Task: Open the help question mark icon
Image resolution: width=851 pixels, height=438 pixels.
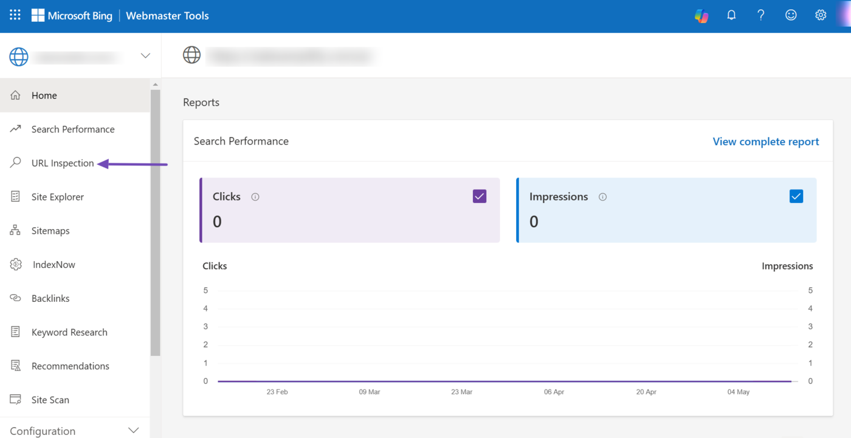Action: pyautogui.click(x=760, y=16)
